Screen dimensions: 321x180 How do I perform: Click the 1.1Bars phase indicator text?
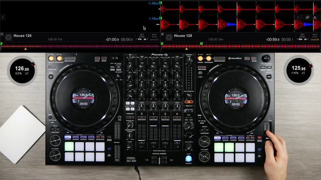tap(154, 18)
